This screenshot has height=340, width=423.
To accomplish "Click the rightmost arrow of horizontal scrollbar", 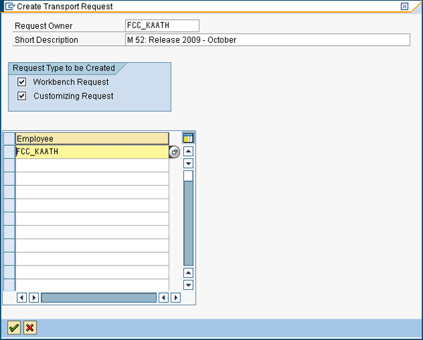I will [x=176, y=298].
